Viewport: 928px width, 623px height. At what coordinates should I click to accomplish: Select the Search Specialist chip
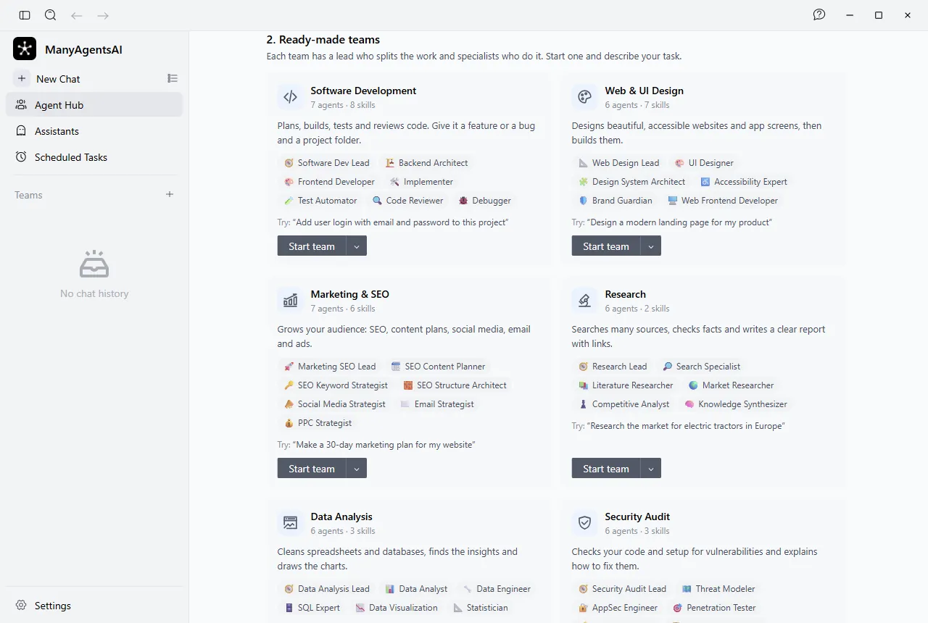tap(702, 367)
